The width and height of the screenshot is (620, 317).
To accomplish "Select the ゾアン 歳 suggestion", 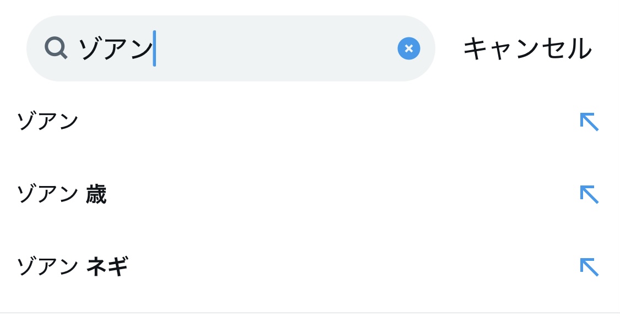I will [x=61, y=194].
